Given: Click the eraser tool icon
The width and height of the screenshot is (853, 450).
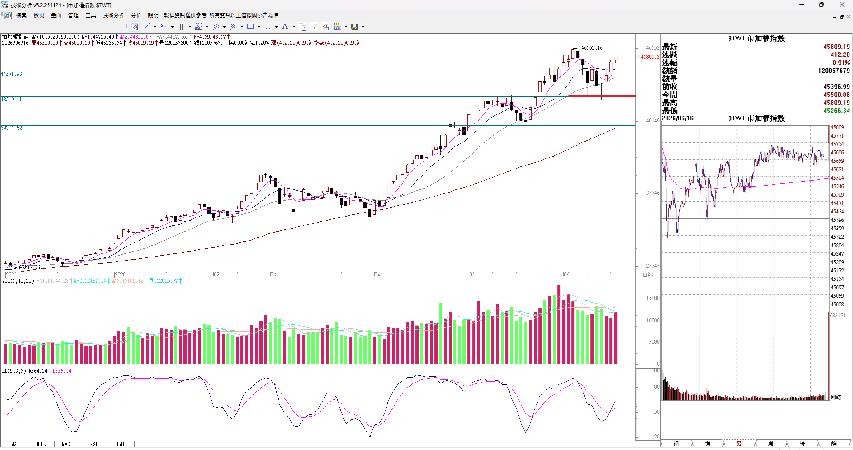Looking at the screenshot, I should coord(314,27).
